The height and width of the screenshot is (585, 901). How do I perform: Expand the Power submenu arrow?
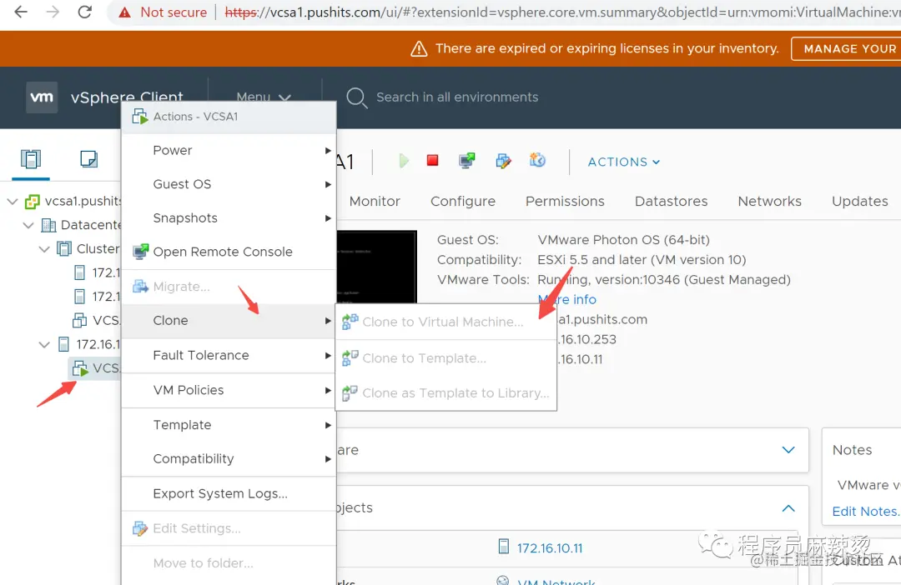(x=328, y=150)
